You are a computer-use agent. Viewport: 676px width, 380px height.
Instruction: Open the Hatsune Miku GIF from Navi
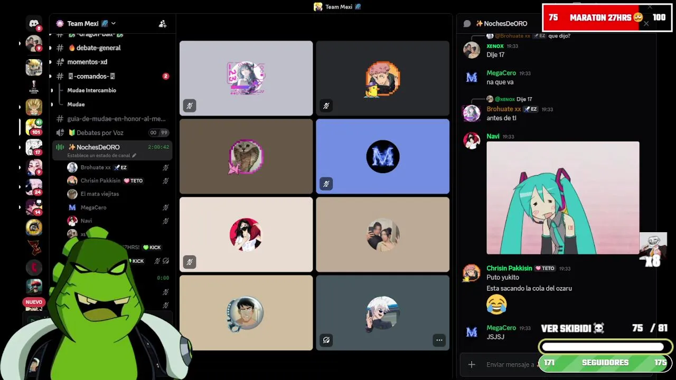point(562,198)
